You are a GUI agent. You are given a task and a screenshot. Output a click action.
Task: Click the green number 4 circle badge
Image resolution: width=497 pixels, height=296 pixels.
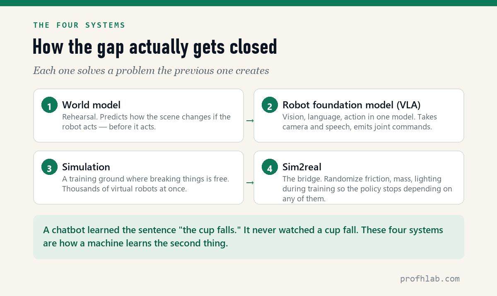[270, 167]
